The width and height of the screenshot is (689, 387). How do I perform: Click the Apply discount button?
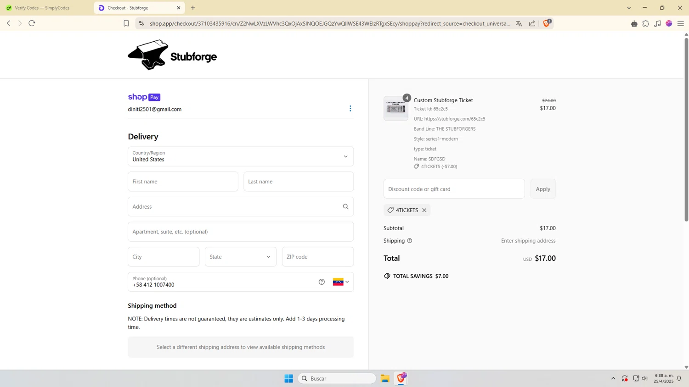pyautogui.click(x=543, y=189)
